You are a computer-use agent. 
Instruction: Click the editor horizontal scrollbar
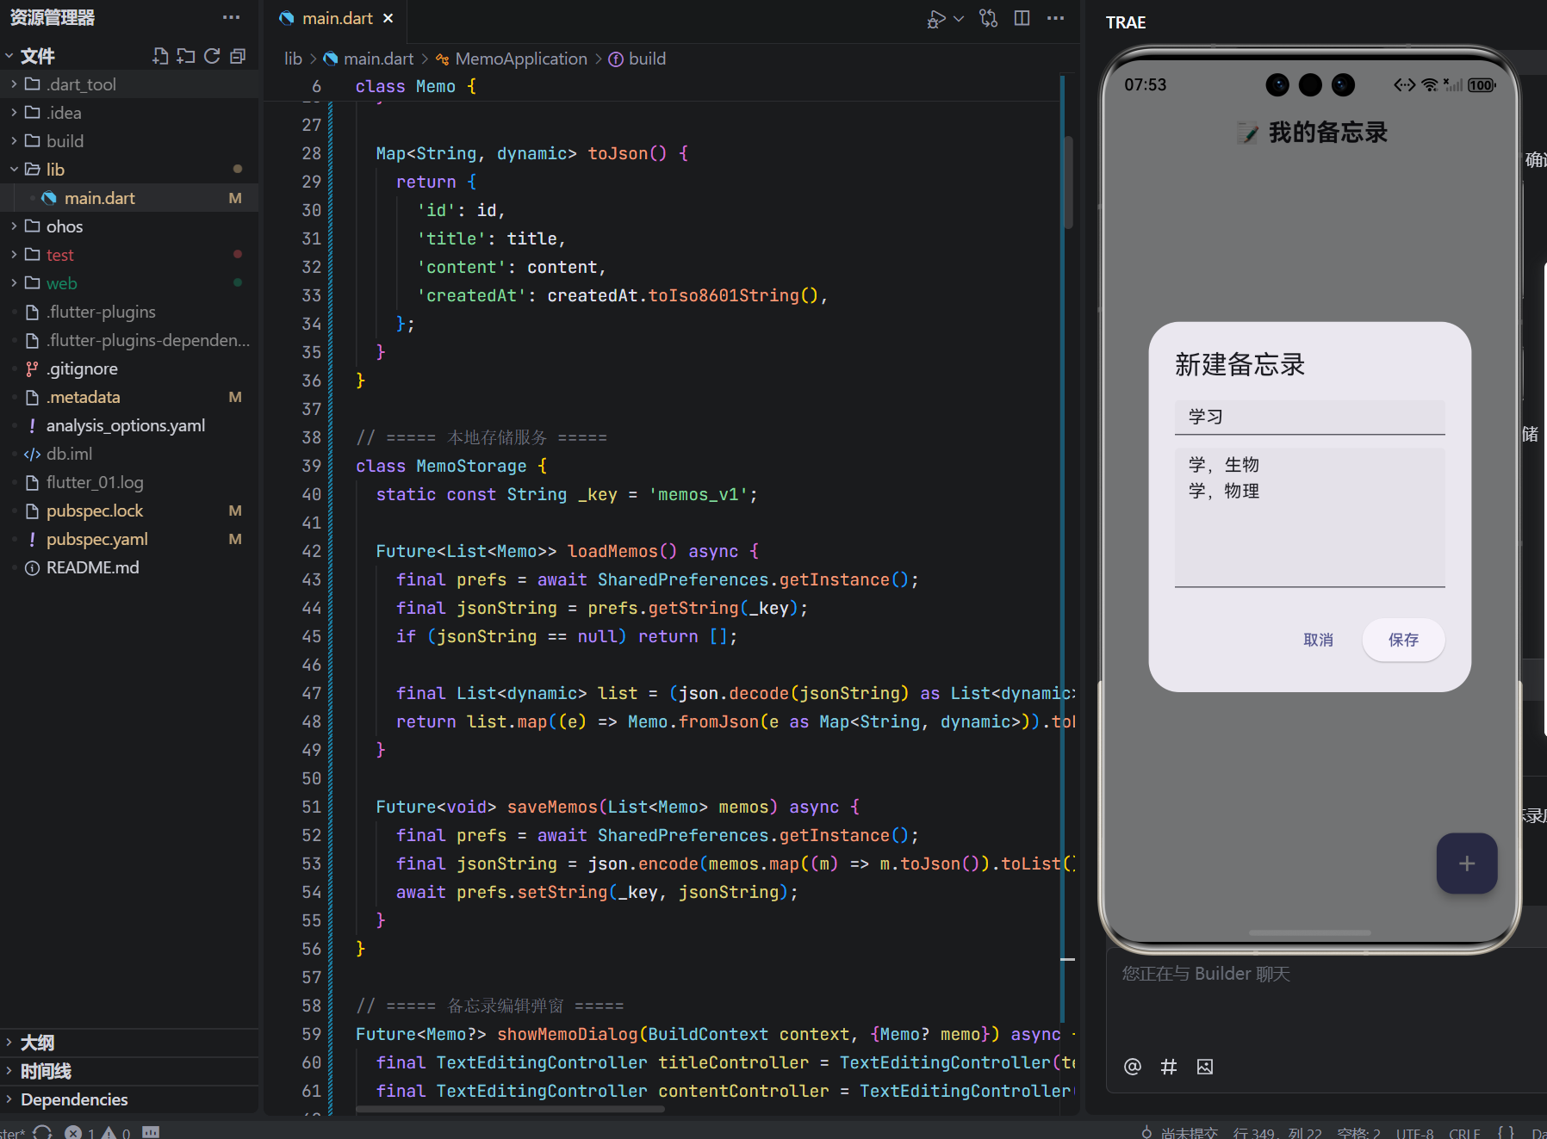510,1110
